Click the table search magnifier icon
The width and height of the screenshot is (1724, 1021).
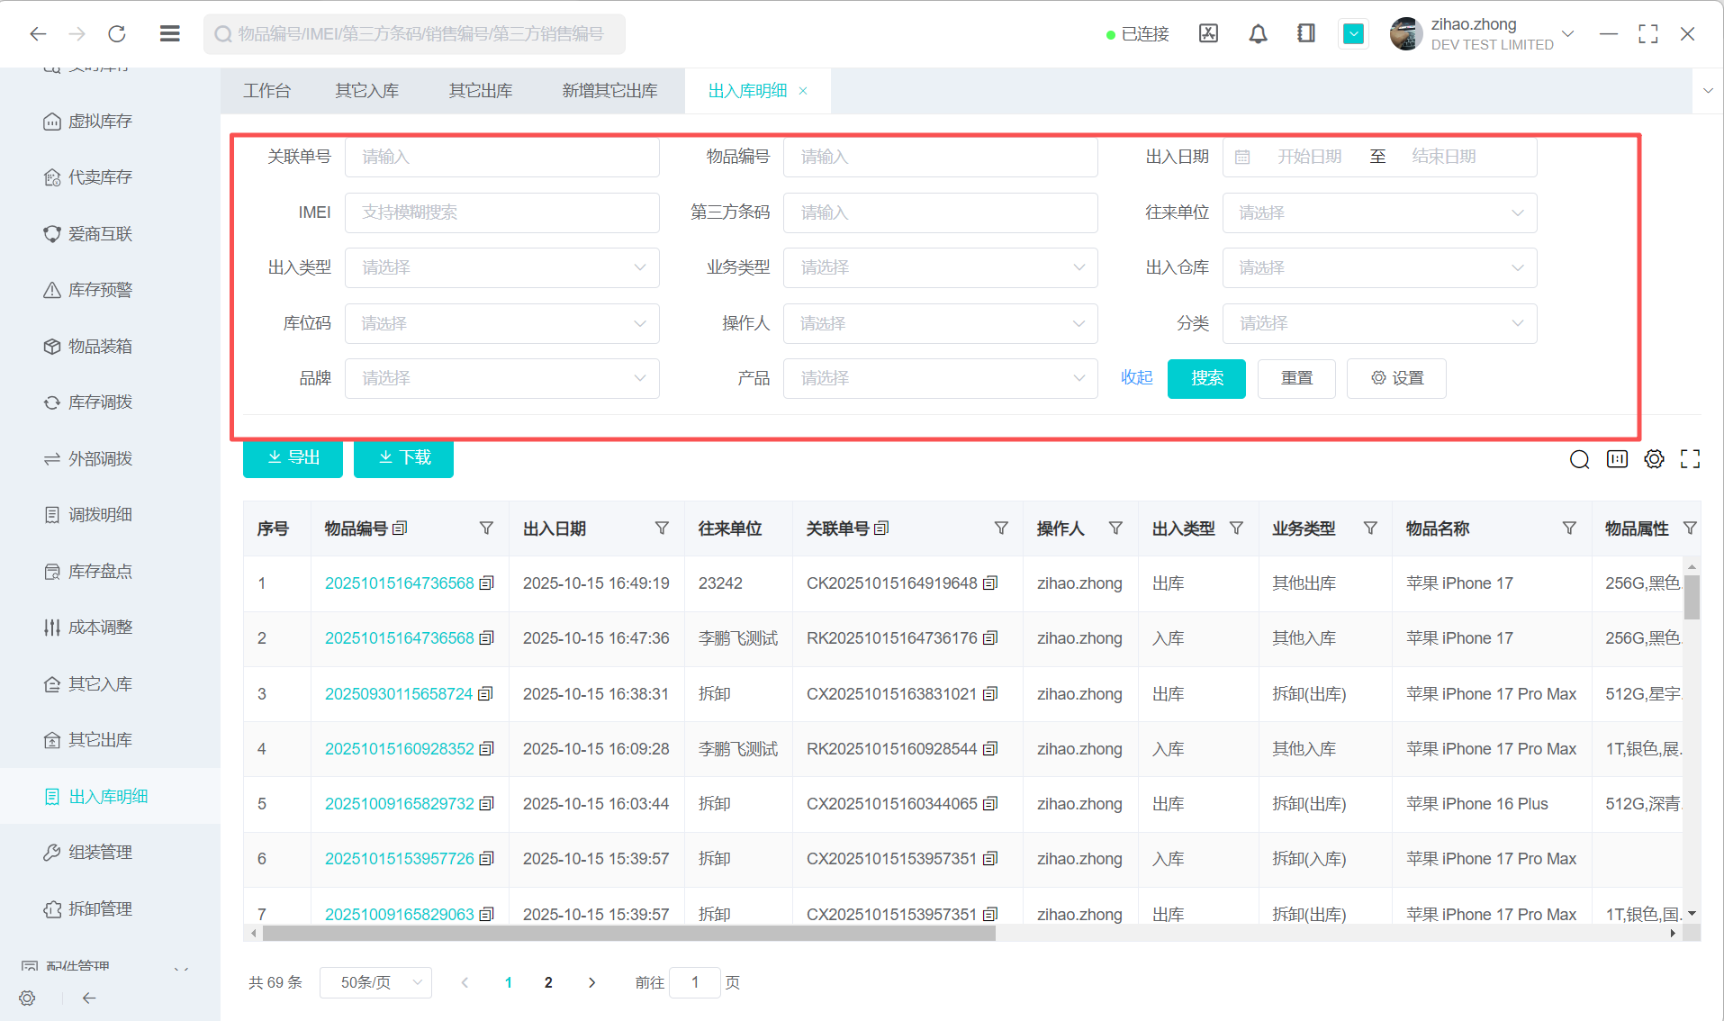click(1579, 459)
